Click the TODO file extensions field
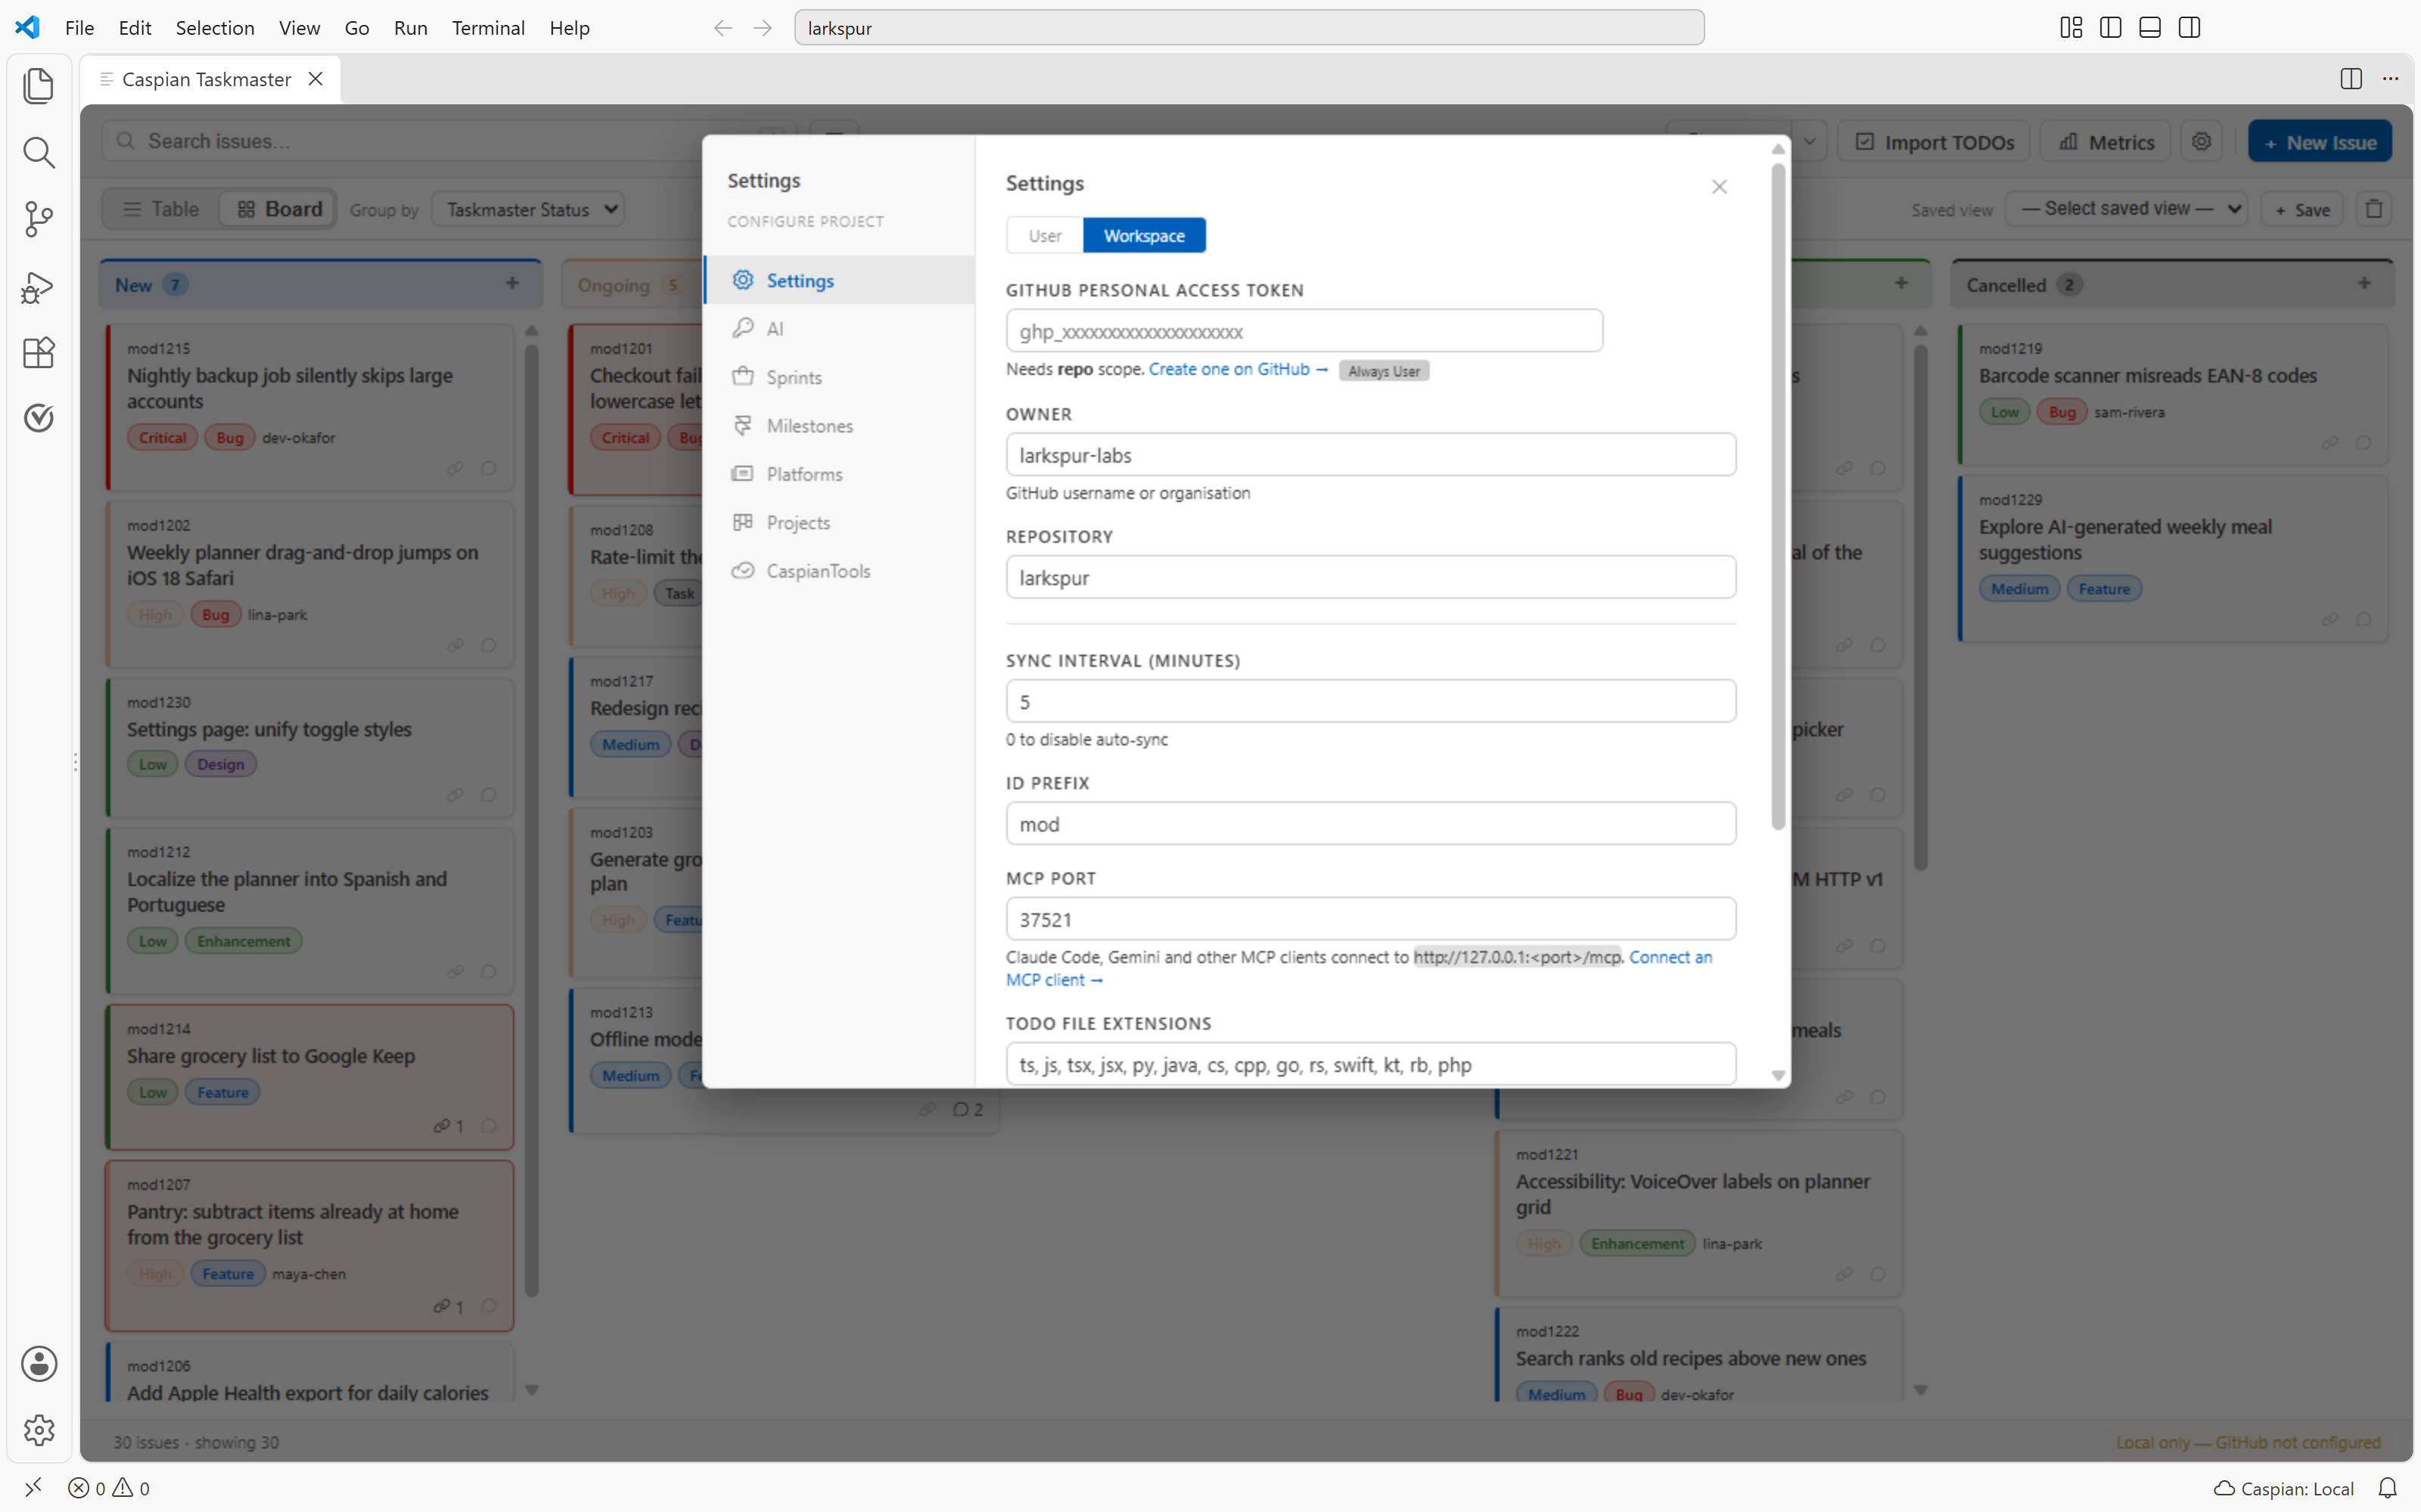 coord(1371,1064)
